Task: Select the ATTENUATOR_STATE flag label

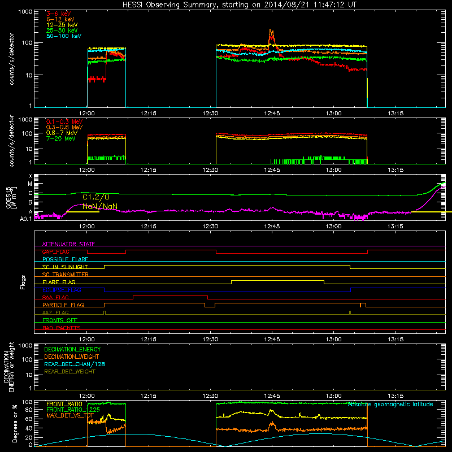Action: [x=68, y=244]
